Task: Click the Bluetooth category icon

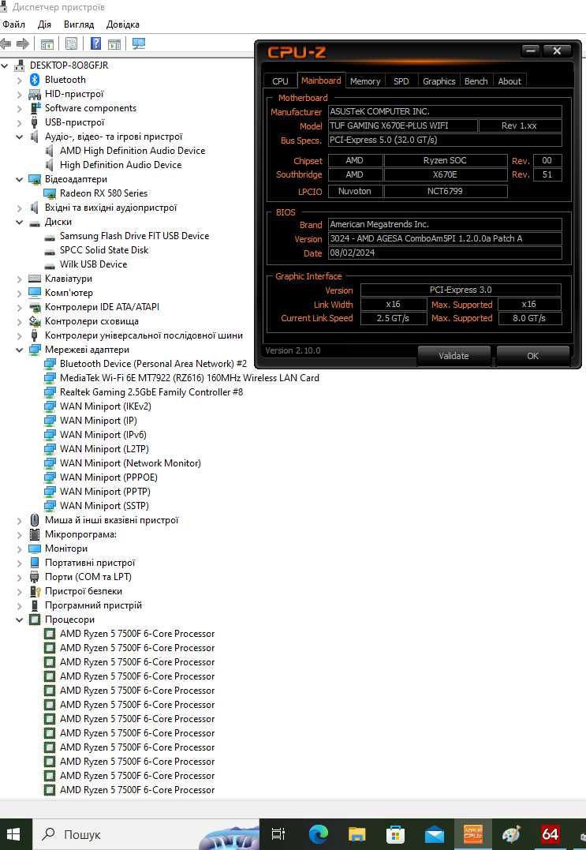Action: (35, 80)
